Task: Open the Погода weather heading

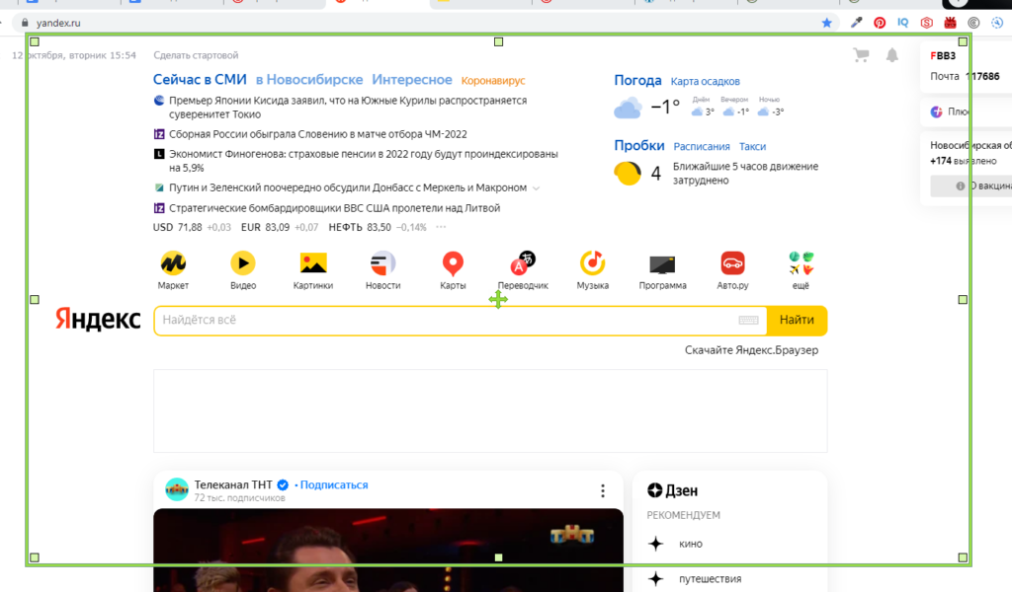Action: [637, 80]
